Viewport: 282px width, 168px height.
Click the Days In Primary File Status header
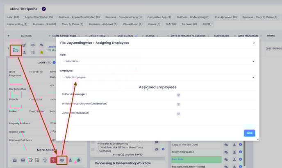[188, 36]
